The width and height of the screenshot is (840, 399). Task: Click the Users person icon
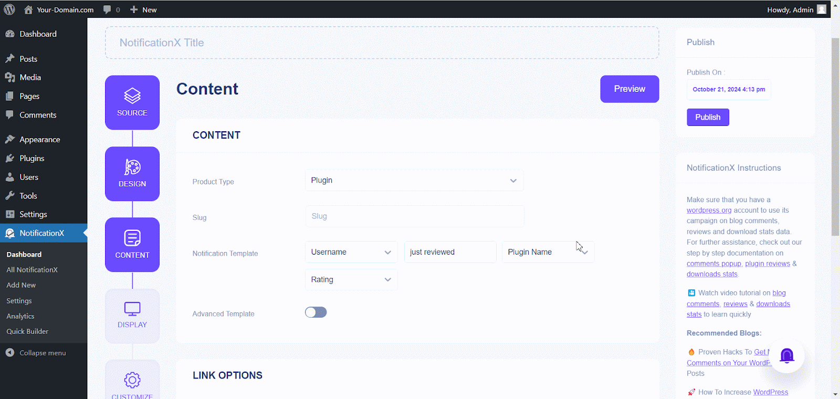coord(10,177)
